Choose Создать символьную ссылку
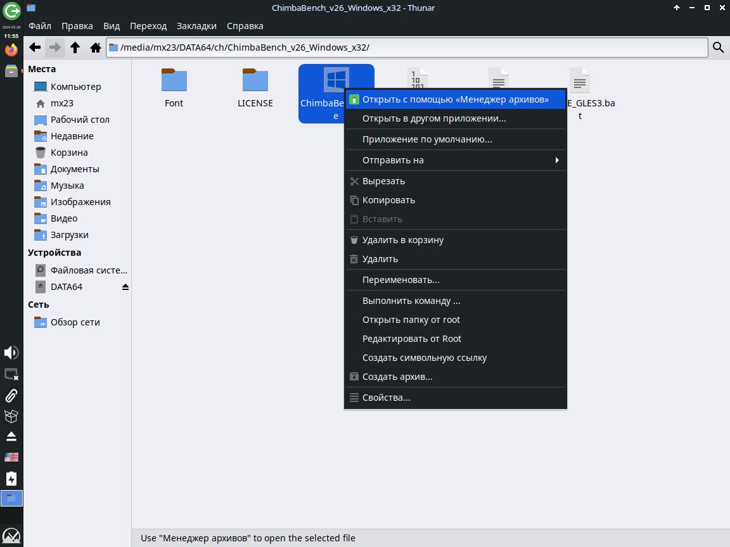Viewport: 730px width, 547px height. pos(456,358)
